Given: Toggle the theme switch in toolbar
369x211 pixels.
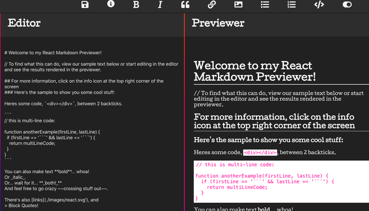Looking at the screenshot, I should click(347, 5).
